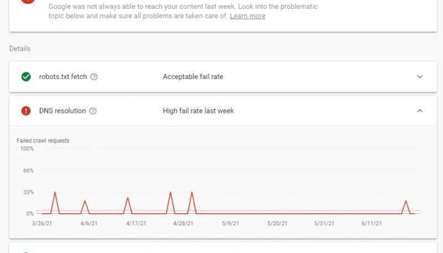
Task: Click the red alert icon in the top banner
Action: (28, 1)
